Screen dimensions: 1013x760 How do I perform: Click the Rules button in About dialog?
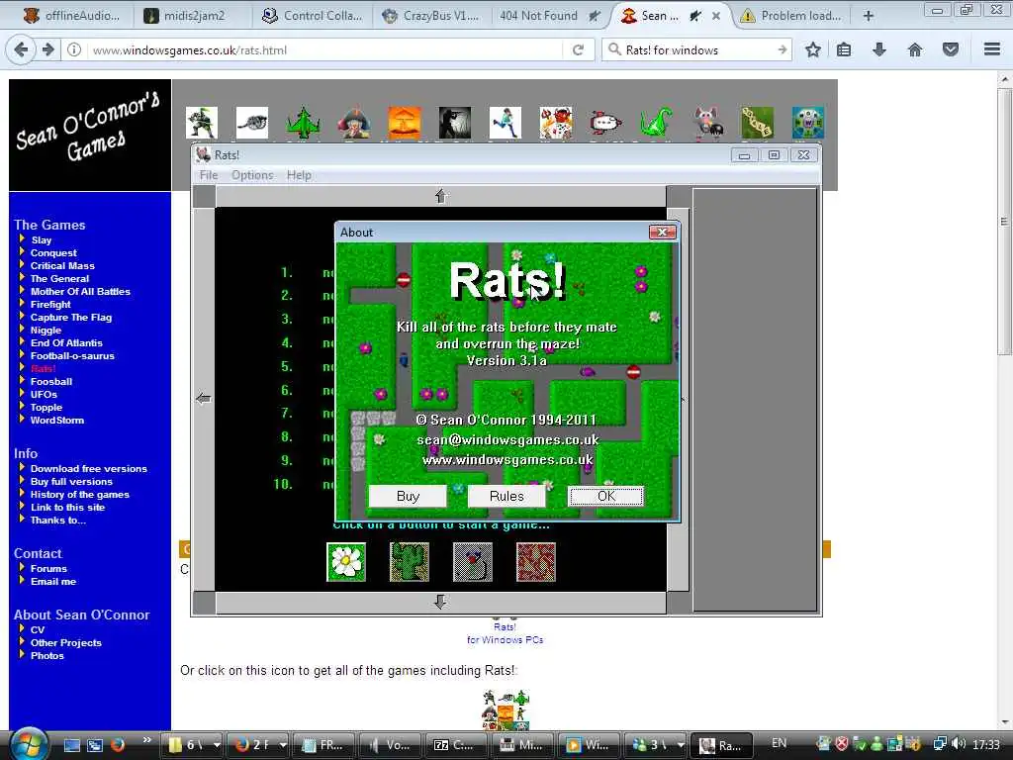tap(506, 496)
